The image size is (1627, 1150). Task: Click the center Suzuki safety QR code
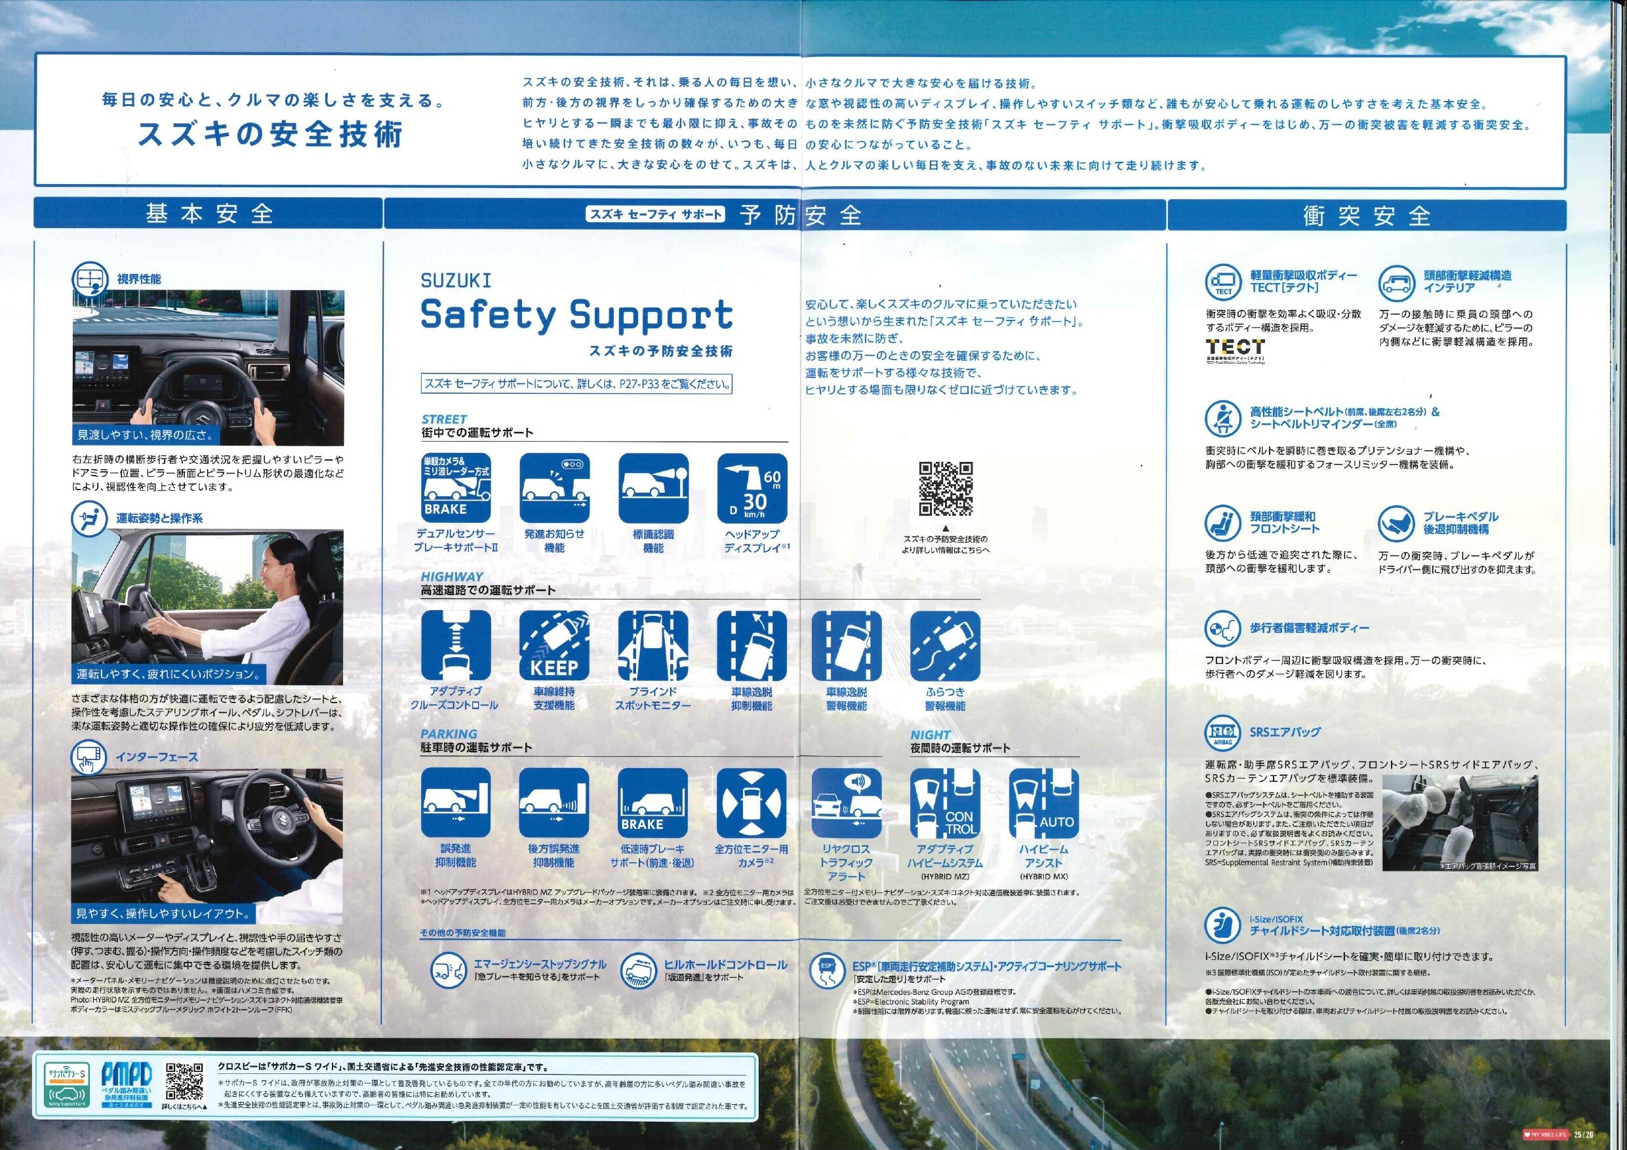coord(945,489)
